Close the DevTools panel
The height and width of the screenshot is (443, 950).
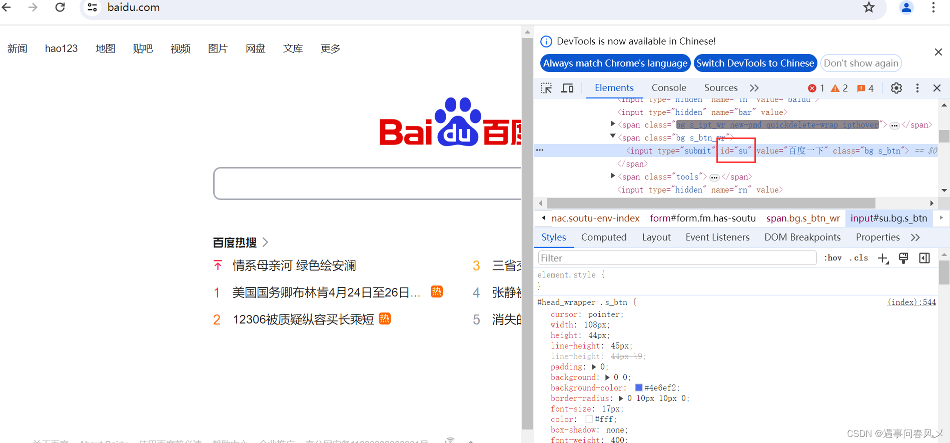[x=937, y=88]
